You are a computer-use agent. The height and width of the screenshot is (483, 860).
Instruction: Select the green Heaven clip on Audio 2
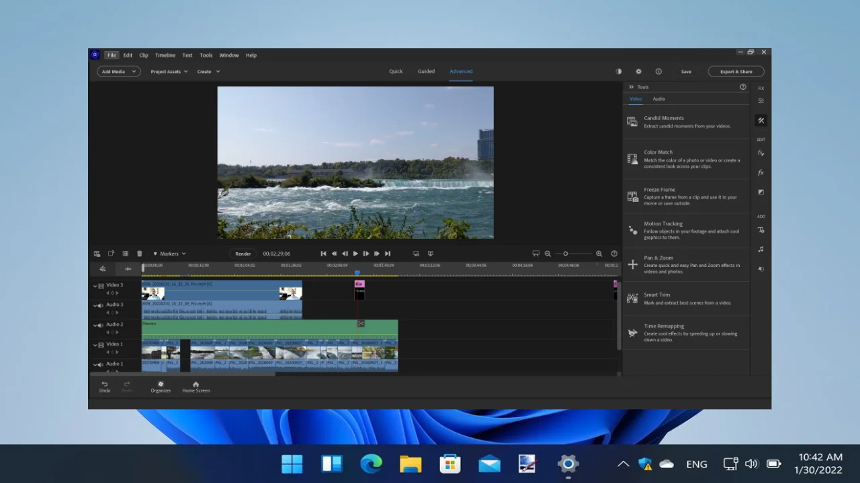[269, 329]
